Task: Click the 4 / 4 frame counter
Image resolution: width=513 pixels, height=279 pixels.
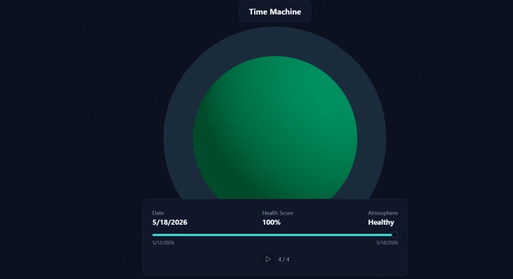Action: coord(284,259)
